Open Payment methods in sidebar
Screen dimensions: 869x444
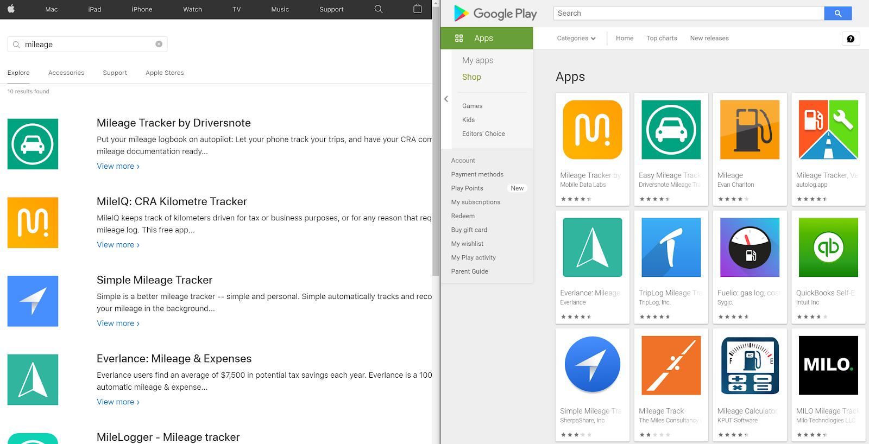(477, 174)
